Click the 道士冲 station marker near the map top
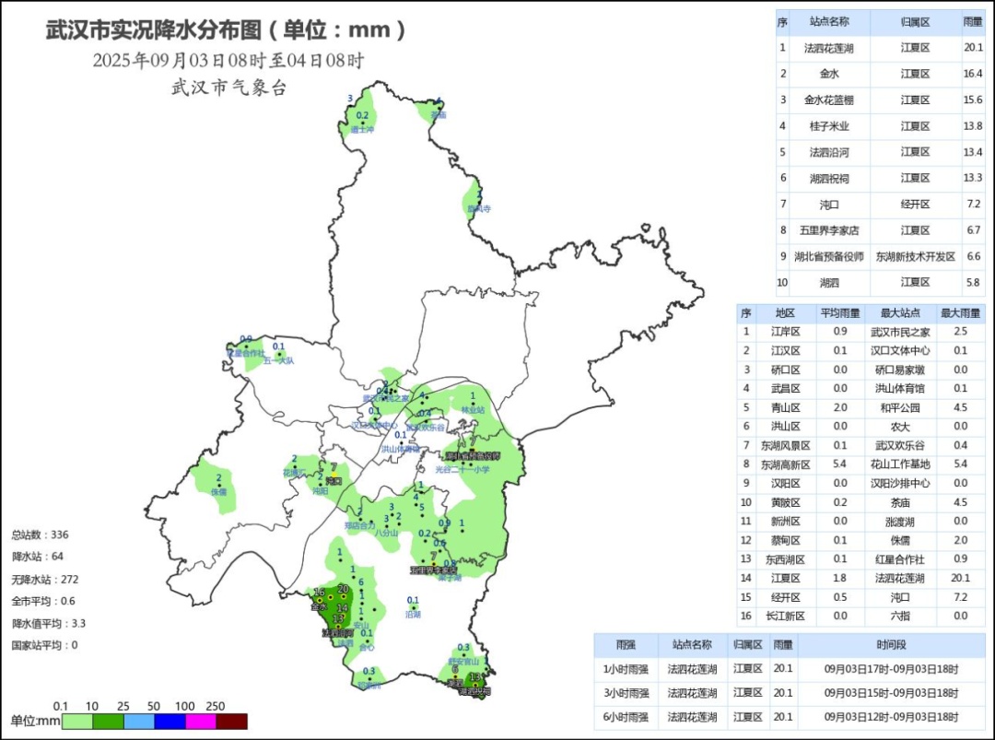 coord(363,122)
